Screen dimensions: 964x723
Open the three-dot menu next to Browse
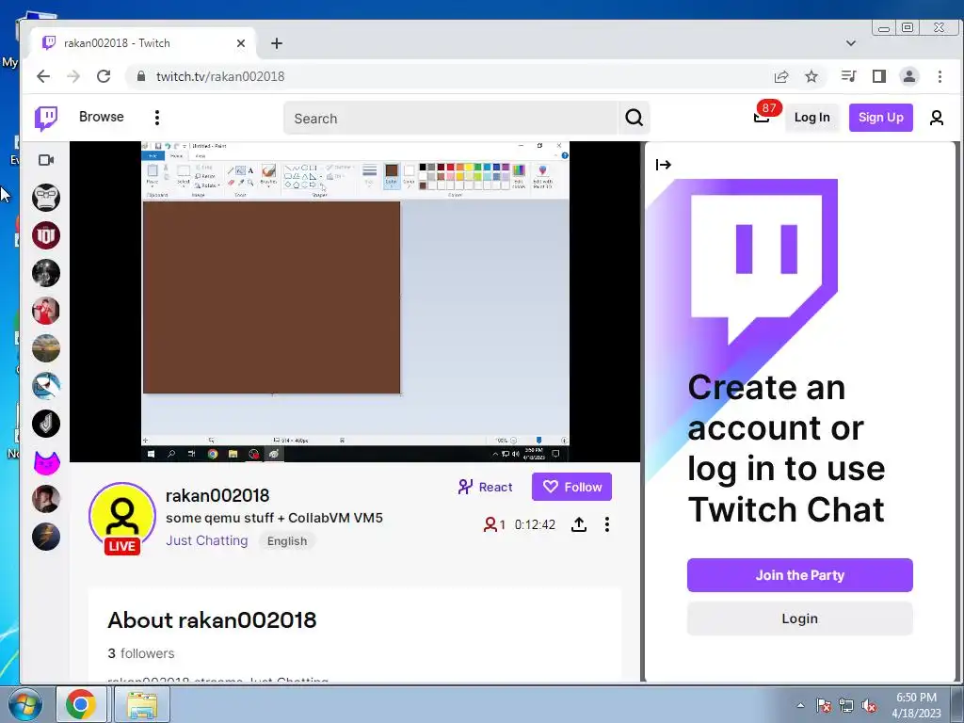click(x=157, y=118)
